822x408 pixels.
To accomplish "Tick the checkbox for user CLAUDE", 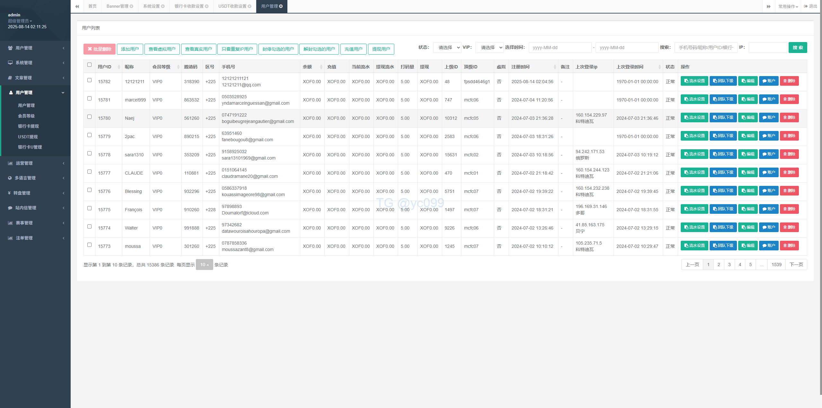I will click(x=89, y=172).
